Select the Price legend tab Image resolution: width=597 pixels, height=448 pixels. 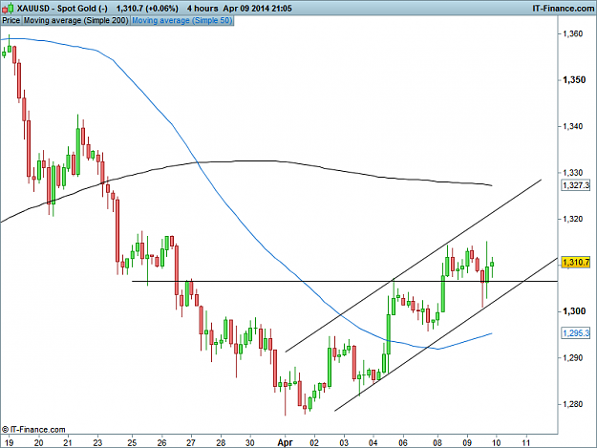11,21
